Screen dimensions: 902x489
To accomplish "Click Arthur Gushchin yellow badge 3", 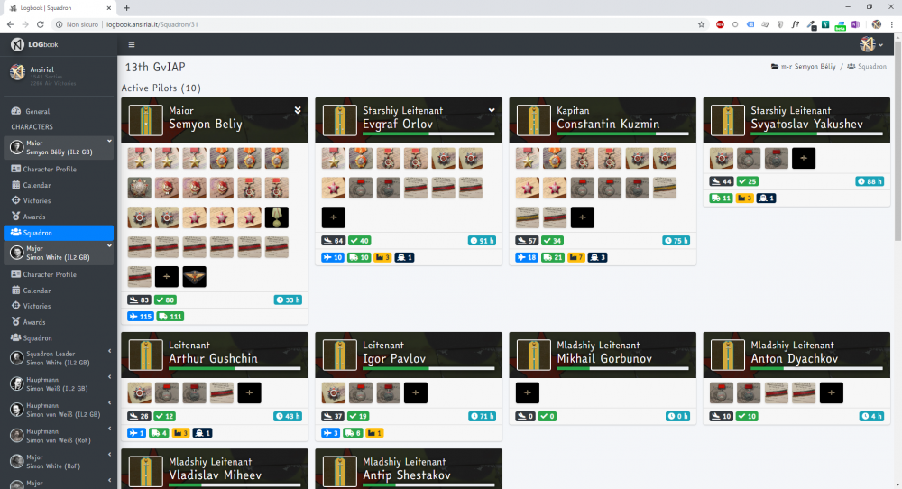I will 180,433.
